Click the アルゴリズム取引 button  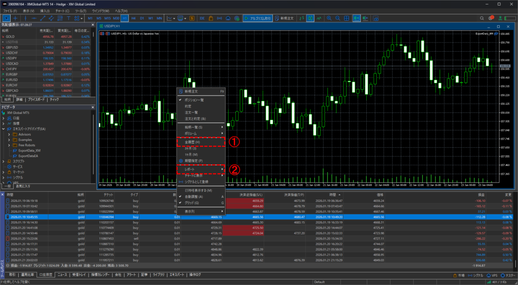point(257,18)
